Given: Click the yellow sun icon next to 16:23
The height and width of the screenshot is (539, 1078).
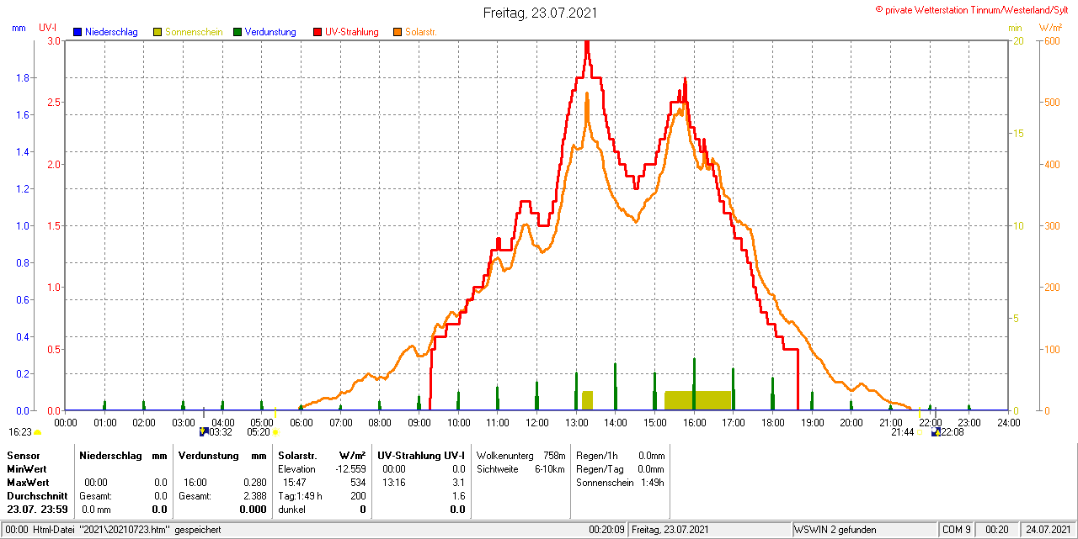Looking at the screenshot, I should (x=37, y=432).
